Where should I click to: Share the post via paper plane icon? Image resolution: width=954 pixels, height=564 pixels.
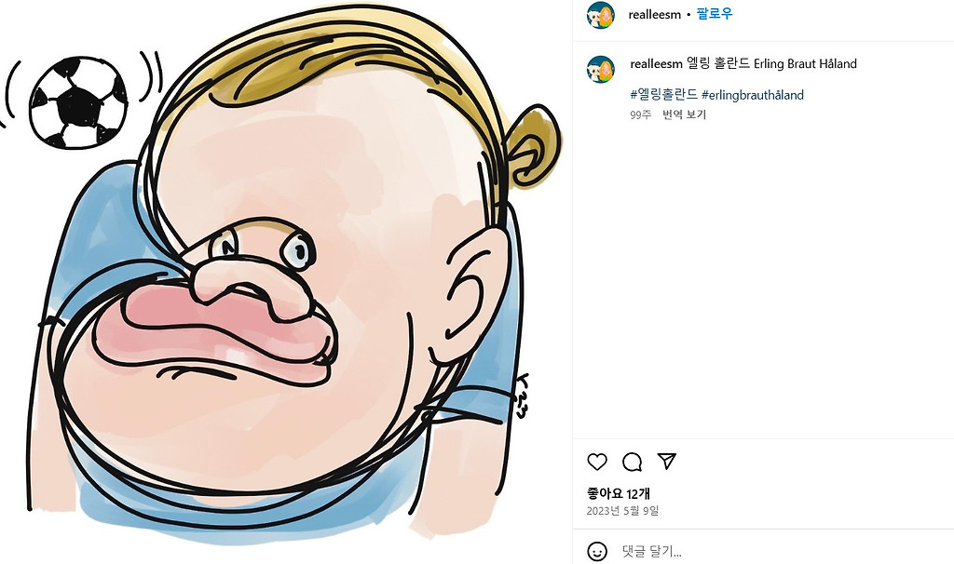667,462
